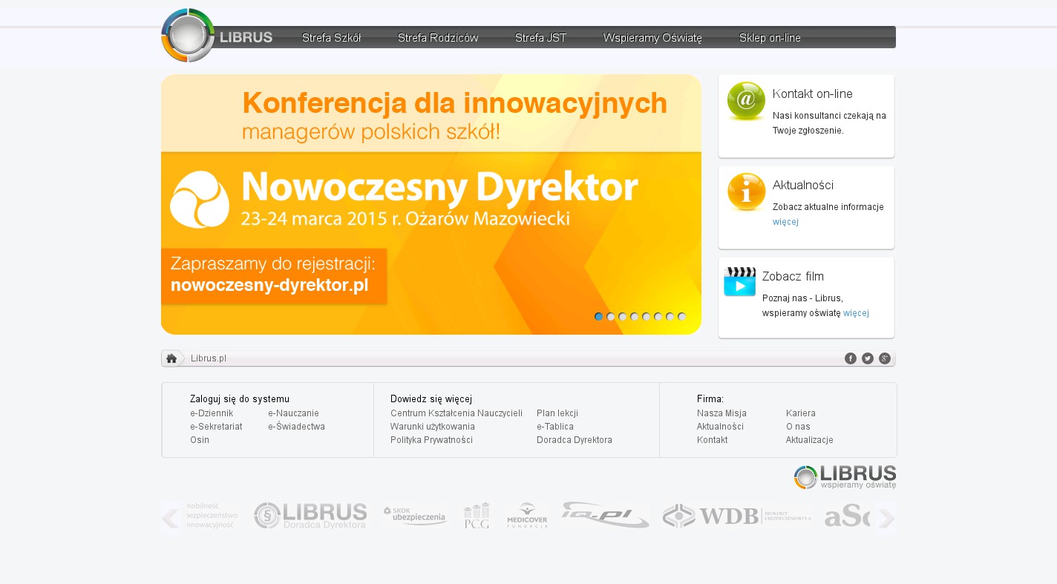
Task: Click the orange Aktualności info icon
Action: (746, 192)
